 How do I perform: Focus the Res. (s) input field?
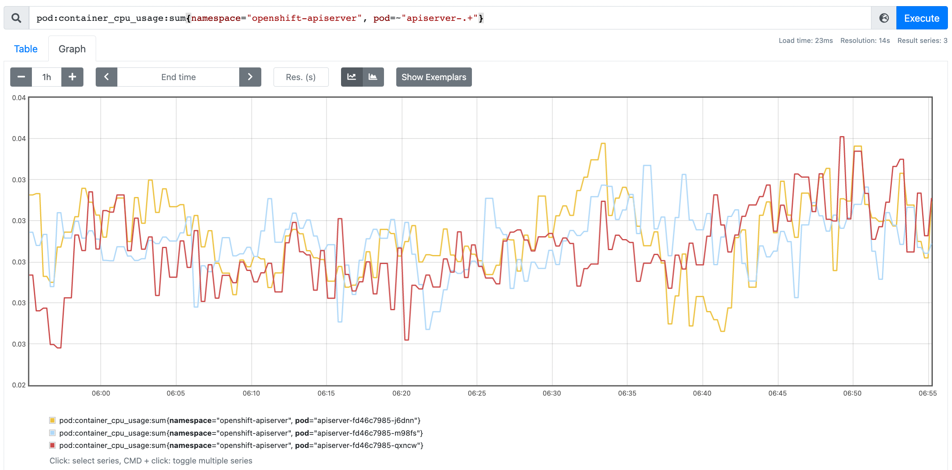pyautogui.click(x=301, y=77)
